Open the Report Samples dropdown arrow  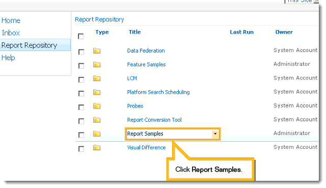215,134
